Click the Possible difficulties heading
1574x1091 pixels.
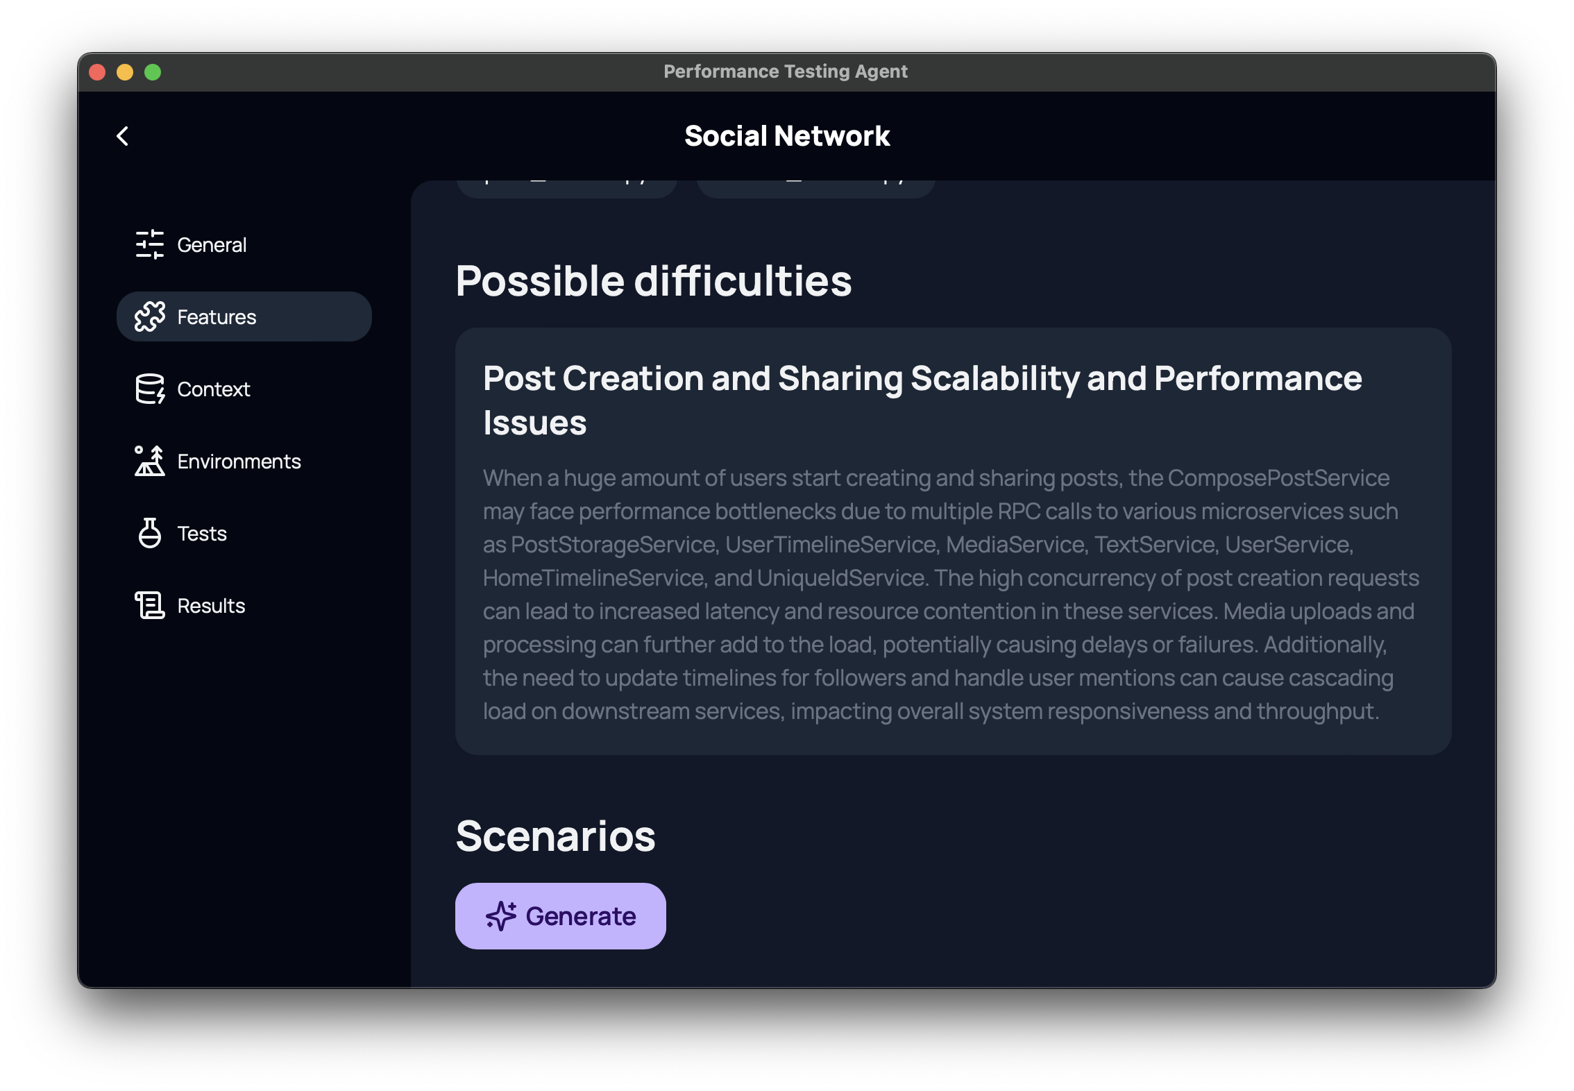(654, 280)
